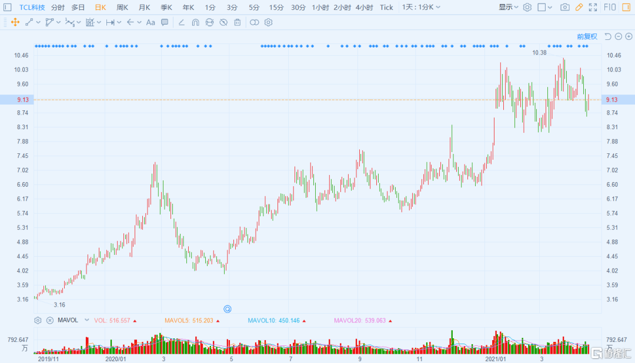Click the trash icon to delete drawings
The height and width of the screenshot is (363, 635).
(237, 22)
